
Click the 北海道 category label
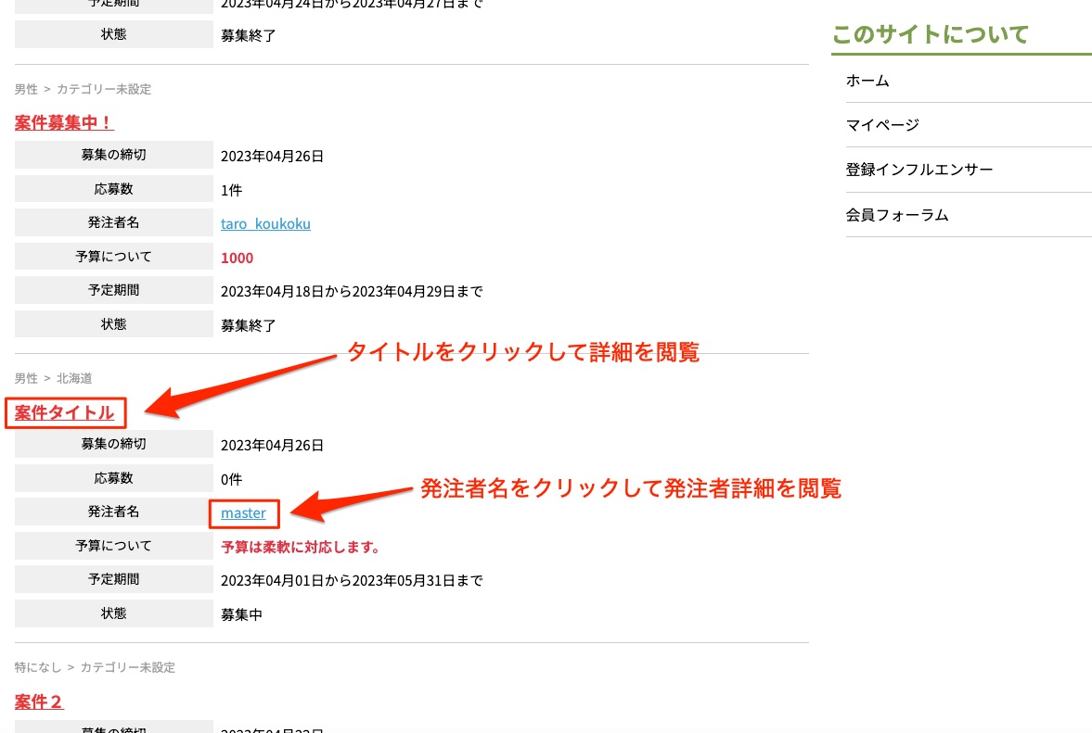pyautogui.click(x=74, y=378)
